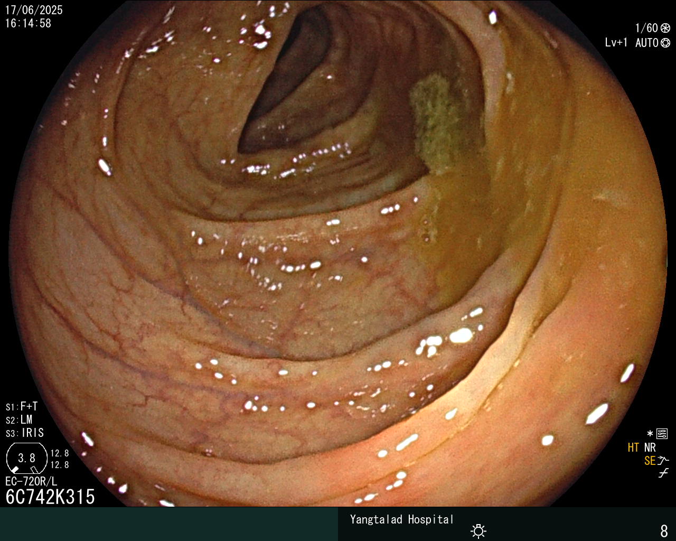Click the S2: LM switch assignment
Image resolution: width=676 pixels, height=541 pixels.
coord(19,420)
